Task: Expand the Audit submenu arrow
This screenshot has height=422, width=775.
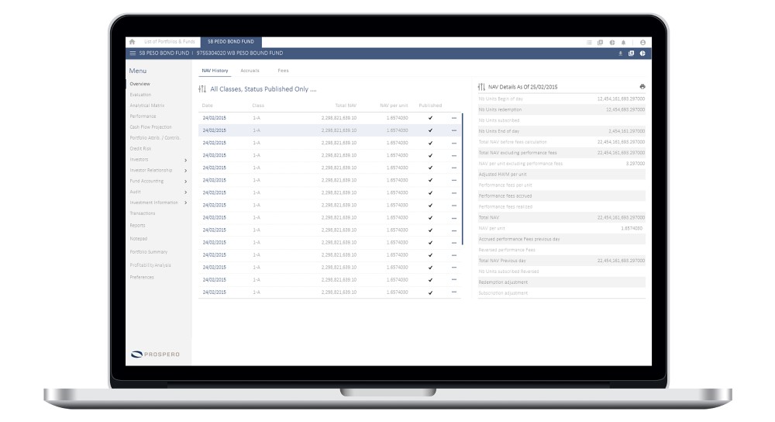Action: point(185,192)
